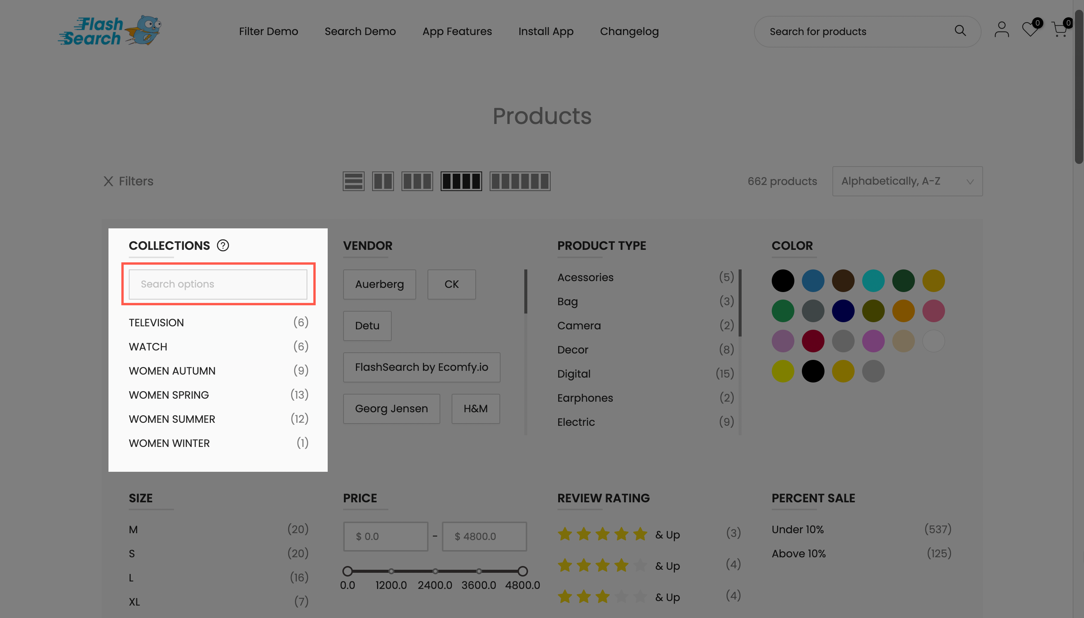Viewport: 1084px width, 618px height.
Task: Select the Georg Jensen vendor
Action: point(391,409)
